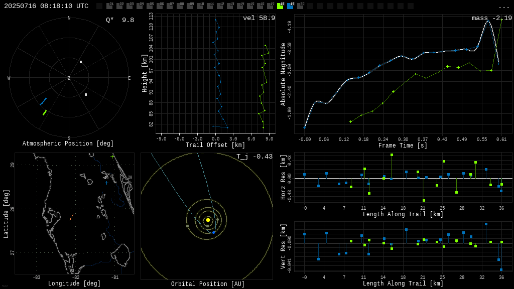Click the blue plus station marker on map
Viewport: 514px width, 289px height.
(x=106, y=183)
